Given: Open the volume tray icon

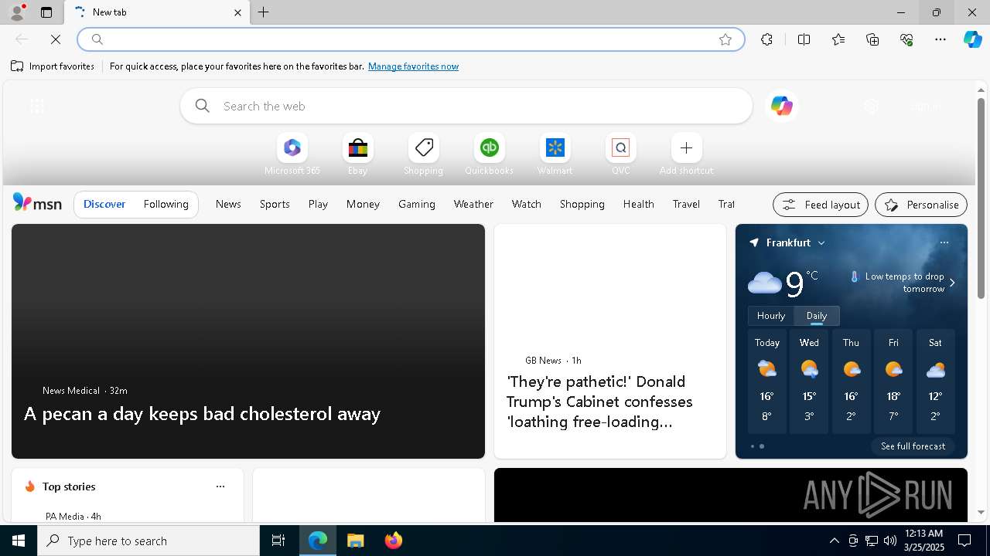Looking at the screenshot, I should point(889,541).
